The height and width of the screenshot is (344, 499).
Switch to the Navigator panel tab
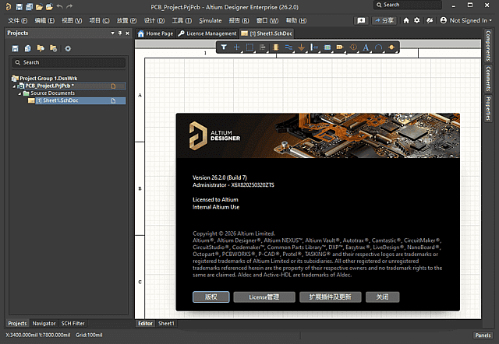(x=44, y=323)
